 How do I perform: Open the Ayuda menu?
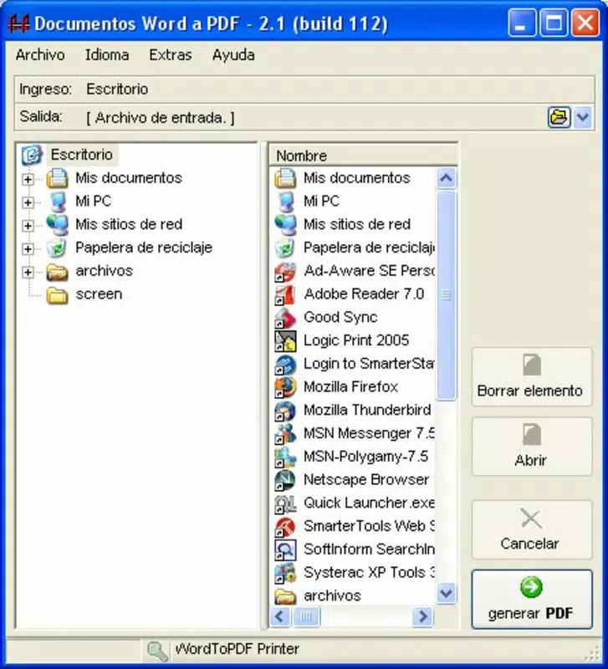(233, 55)
